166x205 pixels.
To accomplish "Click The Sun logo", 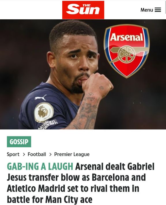I will (83, 10).
